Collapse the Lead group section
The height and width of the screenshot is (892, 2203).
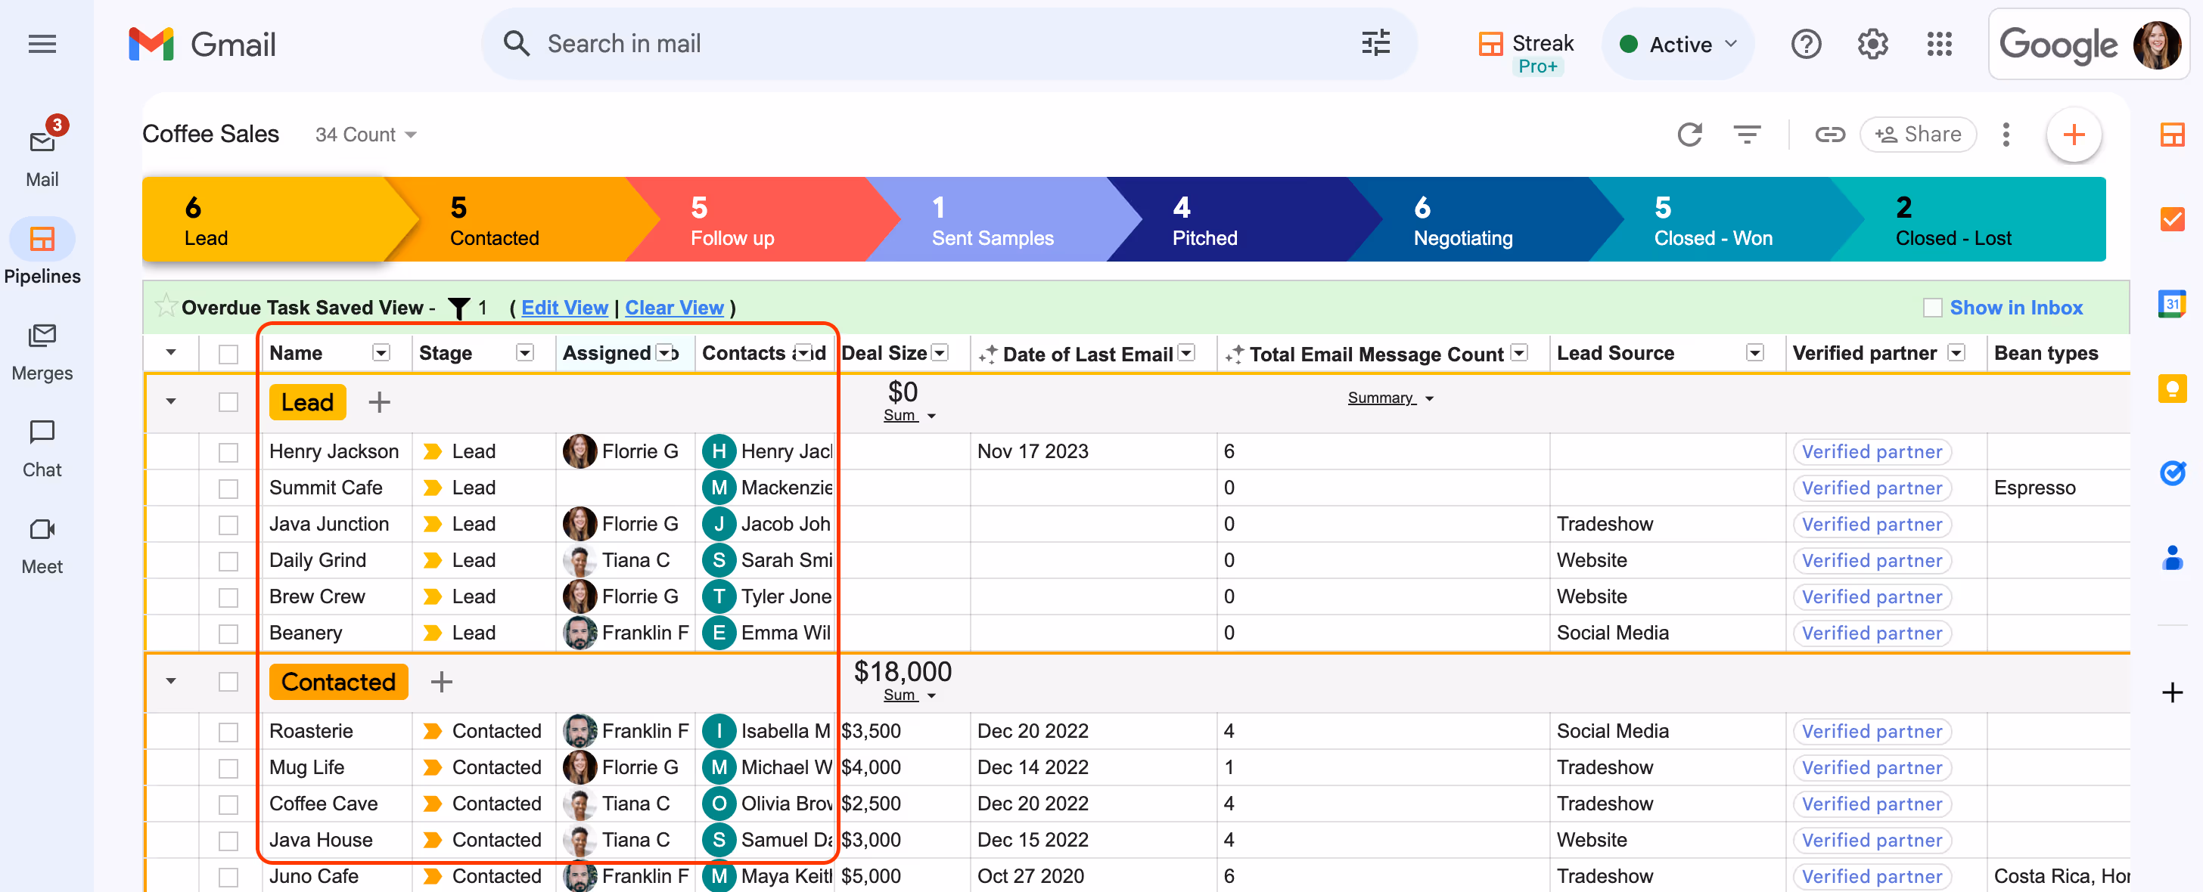[x=171, y=401]
